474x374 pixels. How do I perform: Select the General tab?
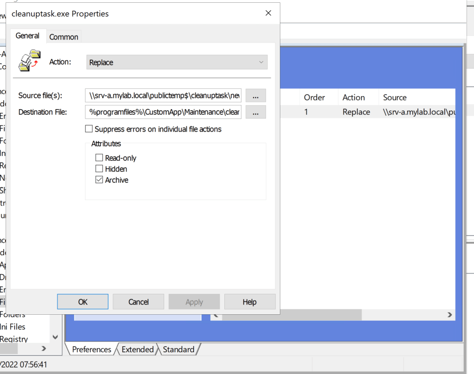(27, 36)
